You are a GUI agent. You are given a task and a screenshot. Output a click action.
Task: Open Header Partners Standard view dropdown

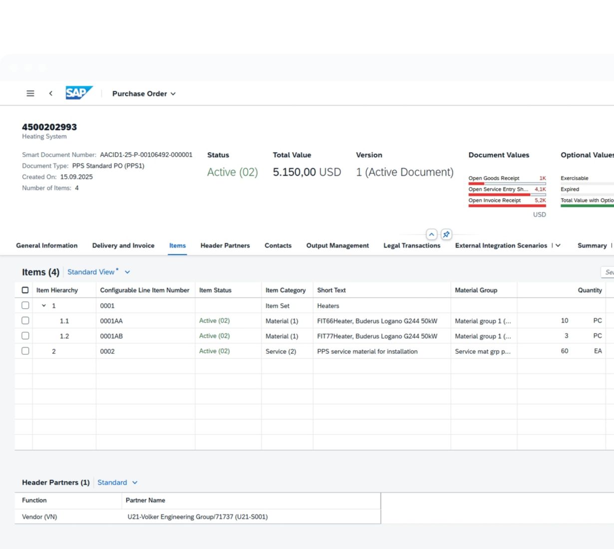pyautogui.click(x=135, y=483)
